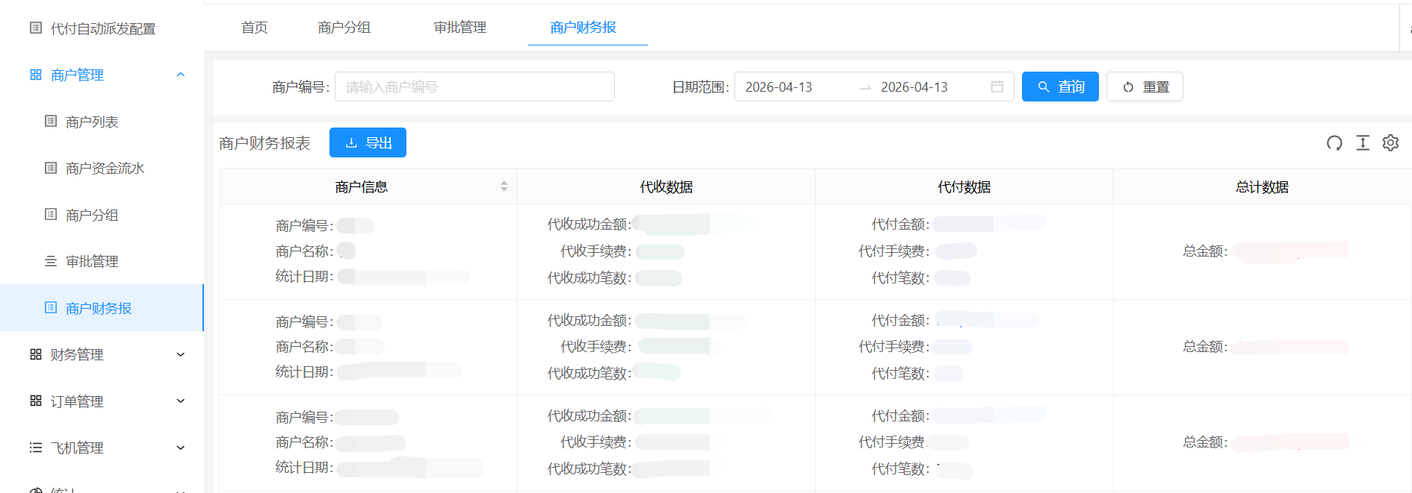Expand the 订单管理 menu chevron
This screenshot has height=493, width=1412.
[x=180, y=401]
